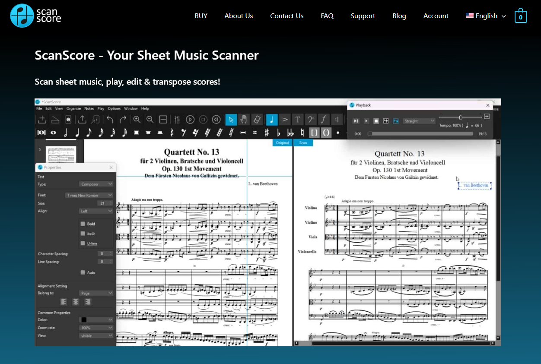Click the right-align icon in Alignment Setting
The image size is (541, 364).
coord(88,302)
